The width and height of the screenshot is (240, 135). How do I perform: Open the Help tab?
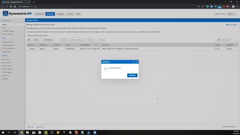(78, 14)
